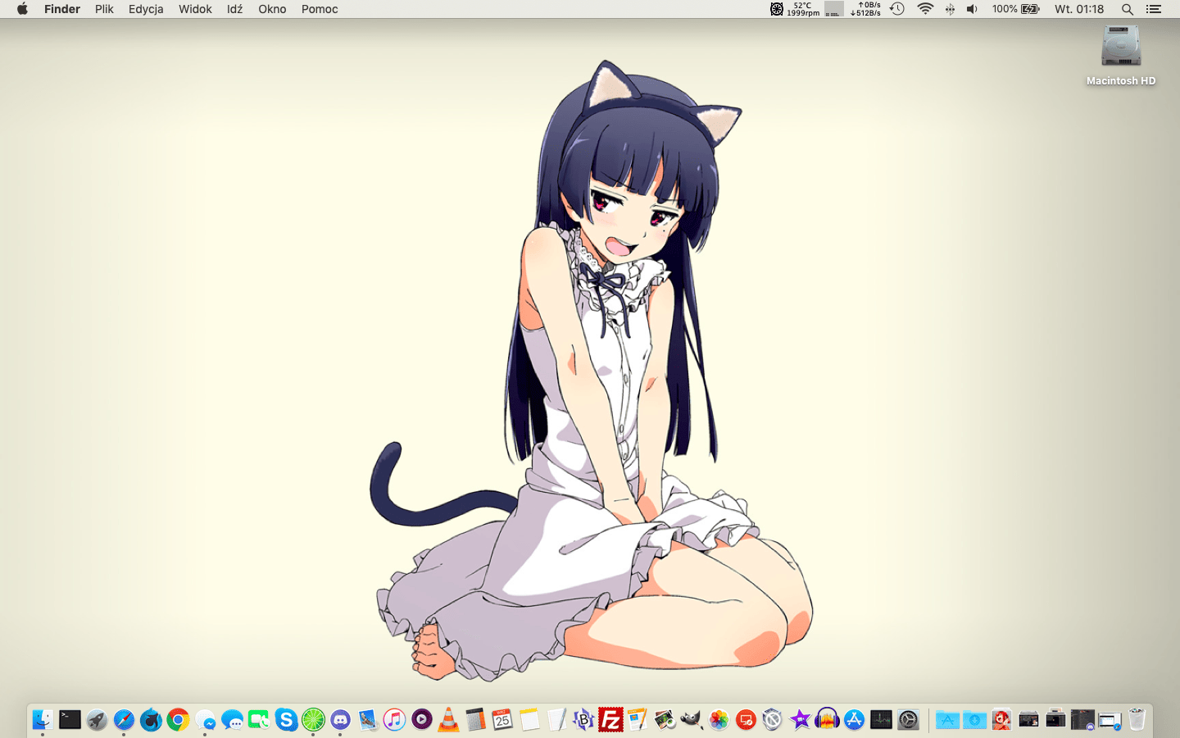Screen dimensions: 1180x738
Task: Launch Google Chrome from the dock
Action: point(178,720)
